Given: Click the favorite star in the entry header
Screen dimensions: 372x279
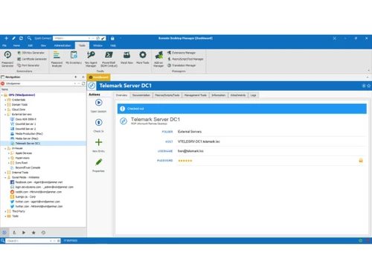Looking at the screenshot, I should click(x=369, y=86).
